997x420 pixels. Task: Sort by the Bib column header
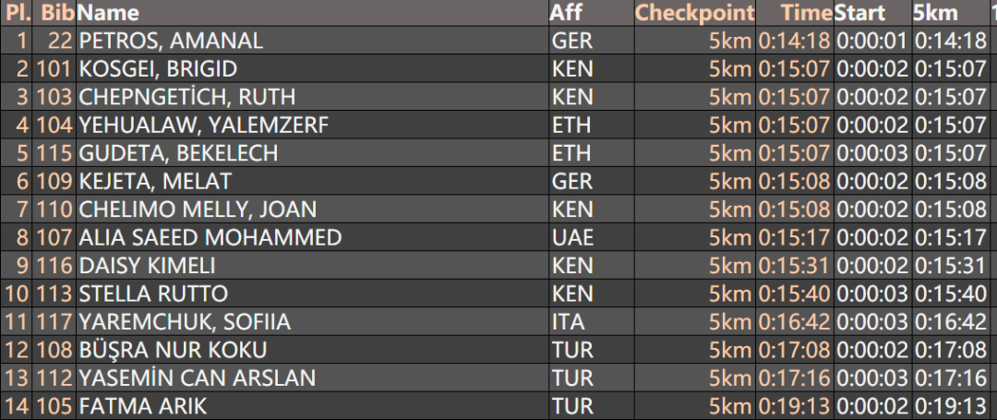point(57,13)
